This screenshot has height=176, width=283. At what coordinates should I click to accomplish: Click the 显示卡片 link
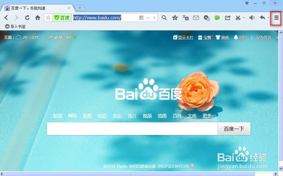tap(183, 37)
